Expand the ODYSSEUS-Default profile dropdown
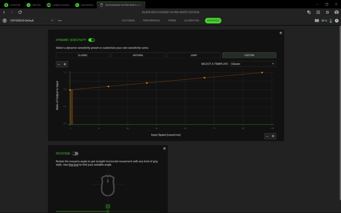Image resolution: width=341 pixels, height=213 pixels. [52, 20]
